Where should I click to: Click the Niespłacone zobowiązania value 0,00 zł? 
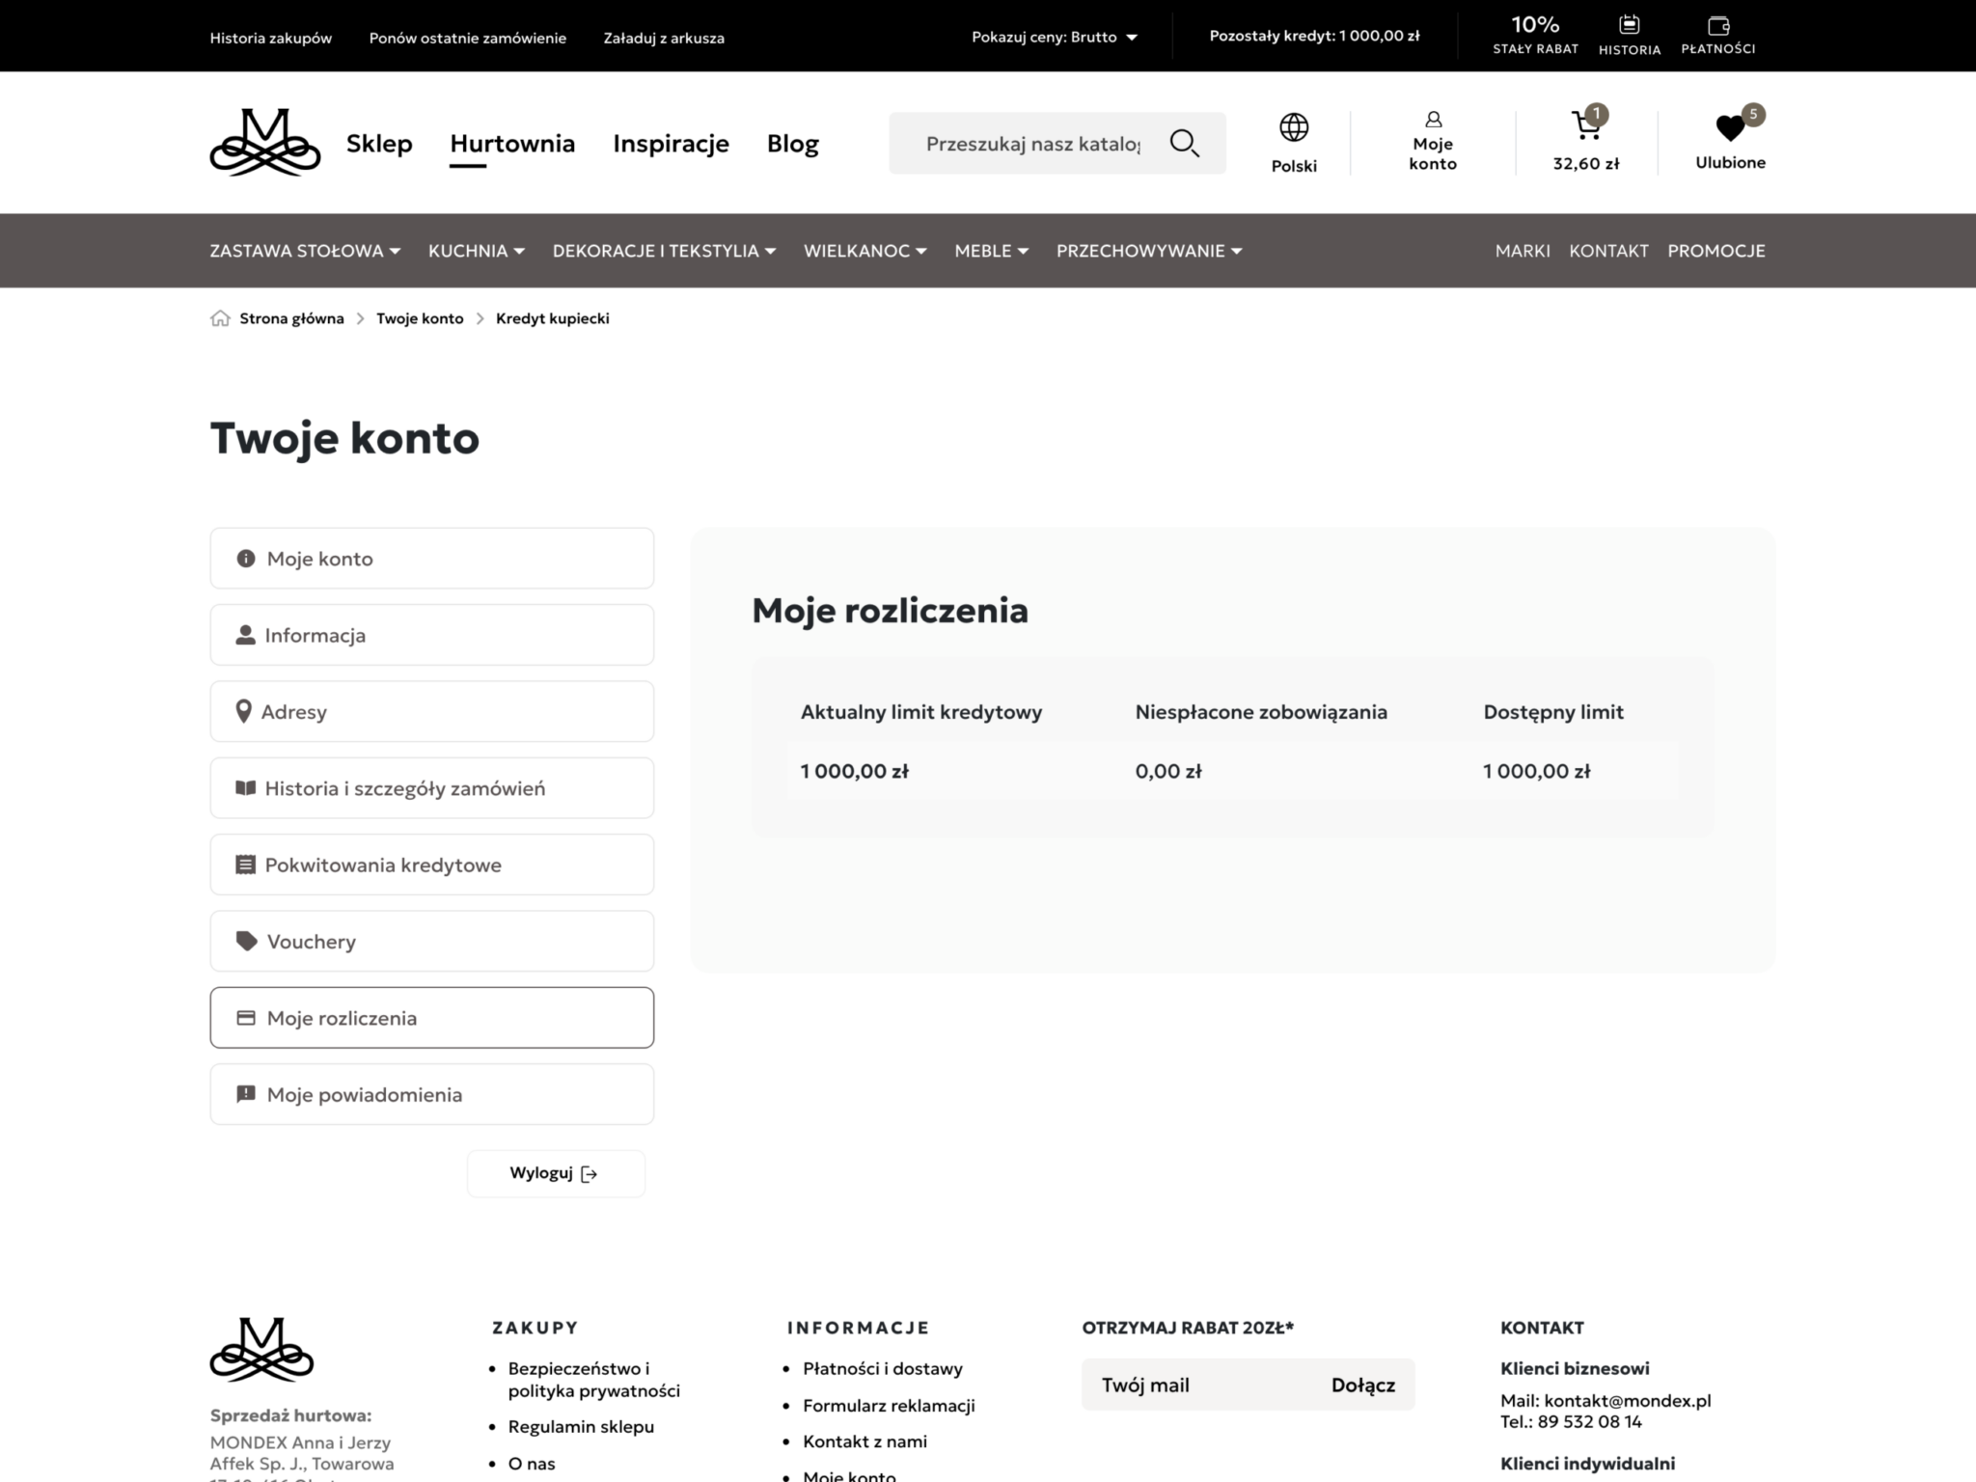tap(1168, 771)
